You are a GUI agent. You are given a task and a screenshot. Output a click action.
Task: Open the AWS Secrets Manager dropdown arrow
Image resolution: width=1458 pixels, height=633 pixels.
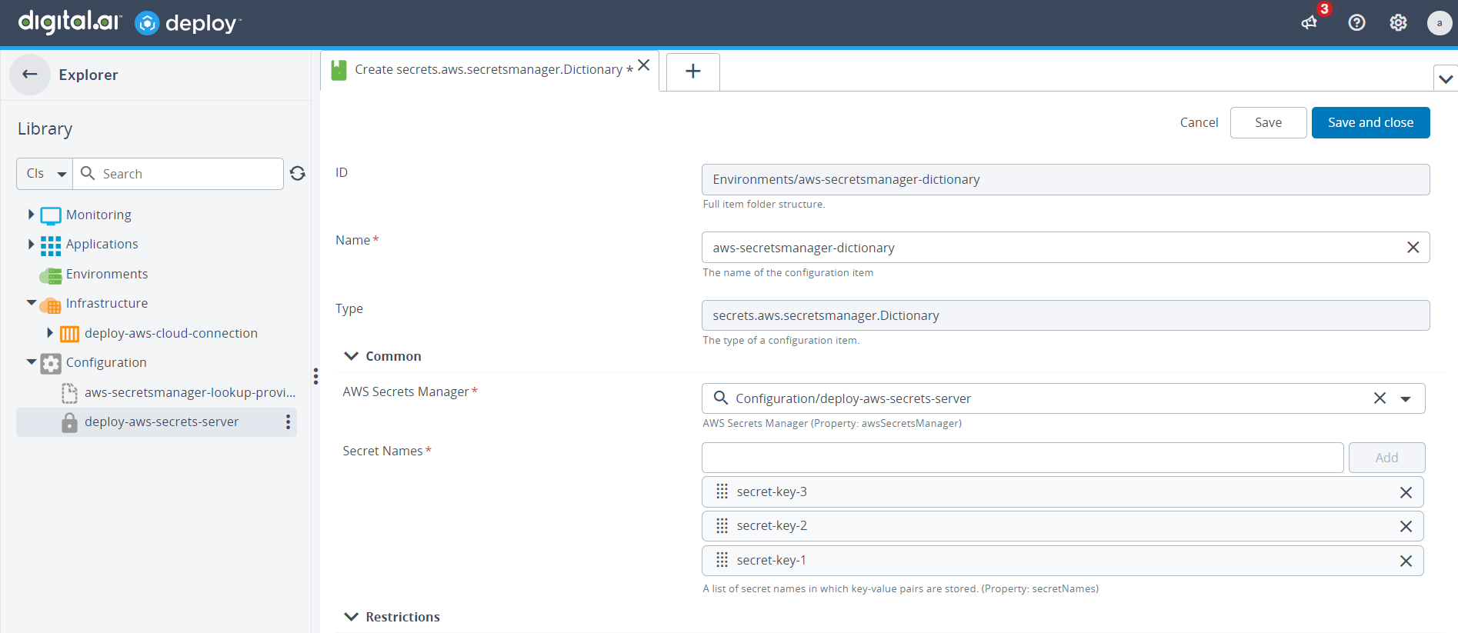coord(1406,398)
